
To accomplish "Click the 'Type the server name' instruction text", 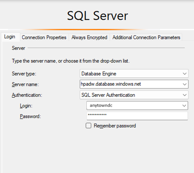I will (71, 61).
